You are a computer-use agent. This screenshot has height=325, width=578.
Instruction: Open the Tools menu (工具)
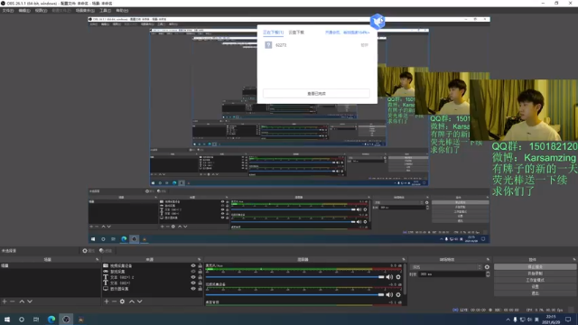click(x=106, y=11)
